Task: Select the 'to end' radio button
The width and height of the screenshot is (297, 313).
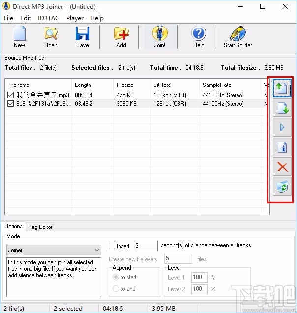Action: 116,288
